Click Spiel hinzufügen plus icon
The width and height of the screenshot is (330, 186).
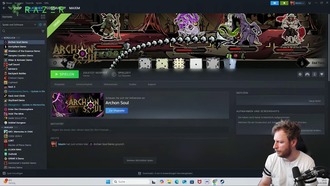pos(4,173)
